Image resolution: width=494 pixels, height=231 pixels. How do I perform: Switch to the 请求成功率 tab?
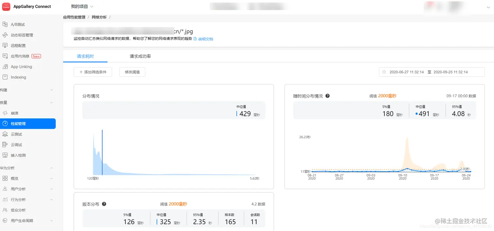click(140, 56)
